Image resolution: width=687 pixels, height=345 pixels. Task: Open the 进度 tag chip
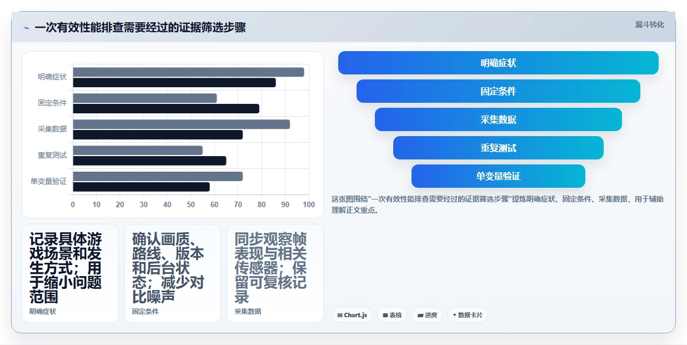tap(427, 315)
